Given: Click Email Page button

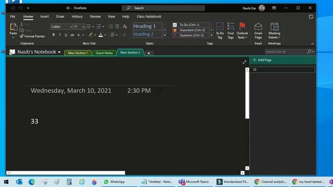Looking at the screenshot, I should (258, 31).
